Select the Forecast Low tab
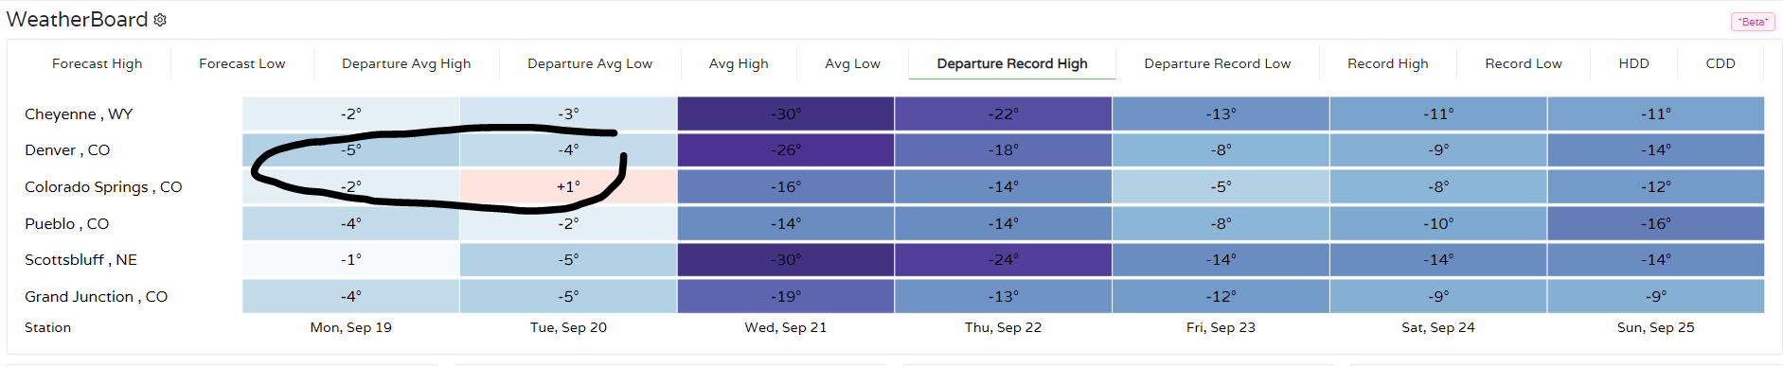The width and height of the screenshot is (1783, 367). click(242, 63)
